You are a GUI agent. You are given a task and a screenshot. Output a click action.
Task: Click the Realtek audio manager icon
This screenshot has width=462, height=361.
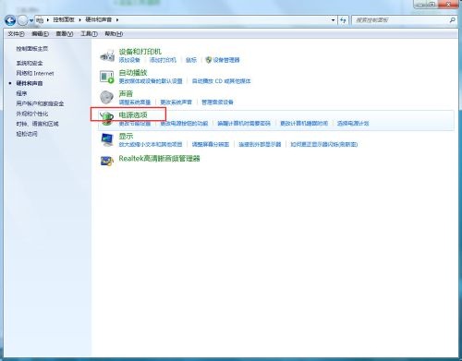tap(107, 161)
